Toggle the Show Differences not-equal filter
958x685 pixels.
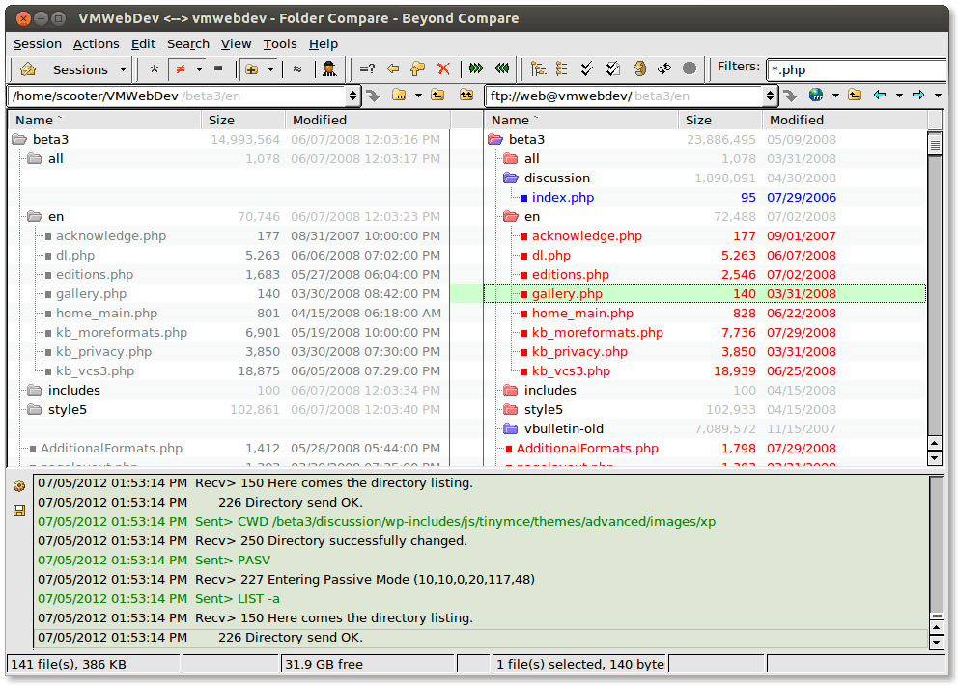click(x=181, y=69)
